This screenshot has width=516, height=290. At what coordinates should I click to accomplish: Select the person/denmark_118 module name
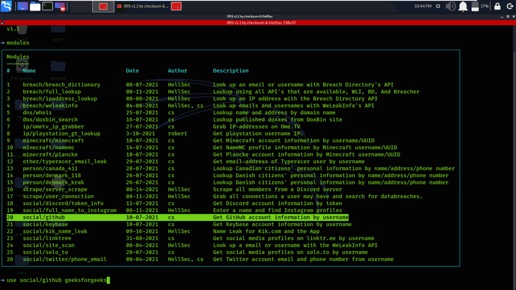[x=52, y=175]
